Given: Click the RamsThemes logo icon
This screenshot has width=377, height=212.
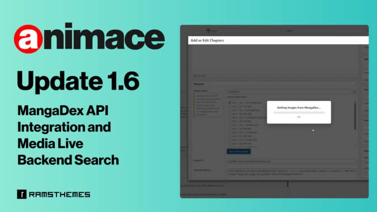Looking at the screenshot, I should (22, 194).
